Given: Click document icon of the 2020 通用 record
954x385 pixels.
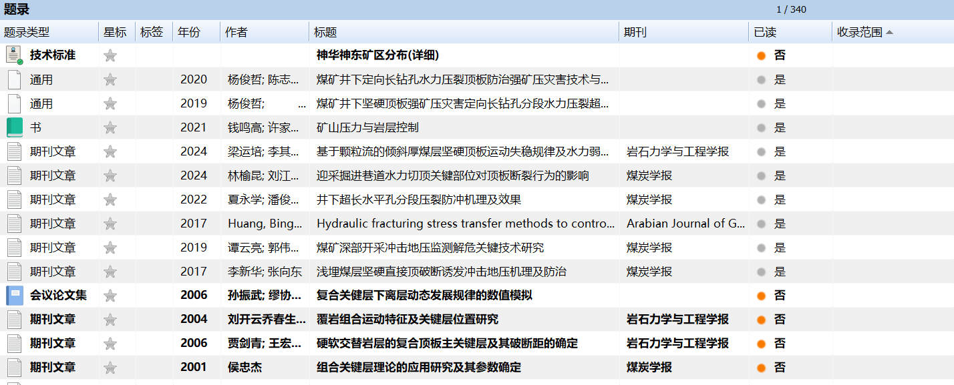Looking at the screenshot, I should click(14, 79).
